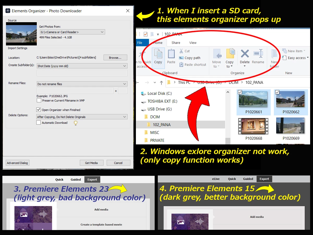
Task: Select Quick tab in Premiere Elements 23
Action: pyautogui.click(x=59, y=179)
